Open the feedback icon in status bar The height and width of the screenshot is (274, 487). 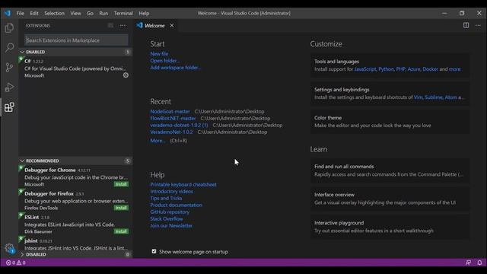coord(469,263)
